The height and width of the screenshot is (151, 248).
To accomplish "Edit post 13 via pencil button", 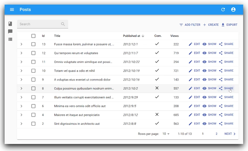I will (x=194, y=44).
